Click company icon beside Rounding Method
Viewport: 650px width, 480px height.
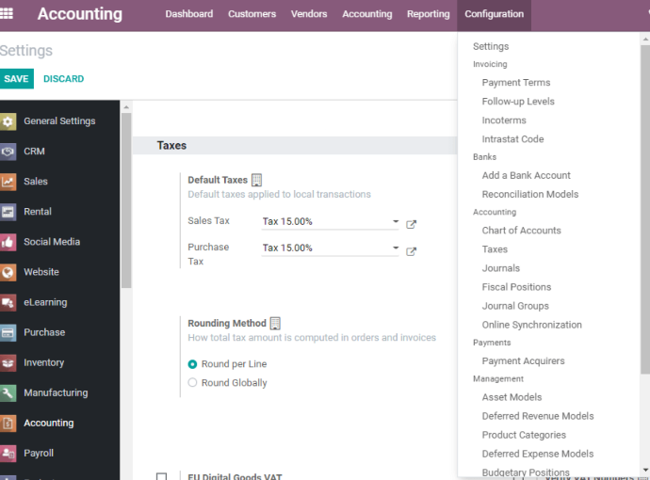coord(275,323)
